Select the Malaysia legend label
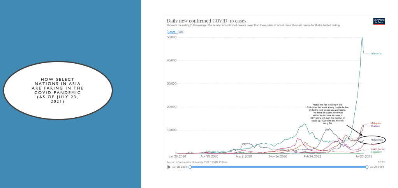The width and height of the screenshot is (398, 188). click(375, 123)
